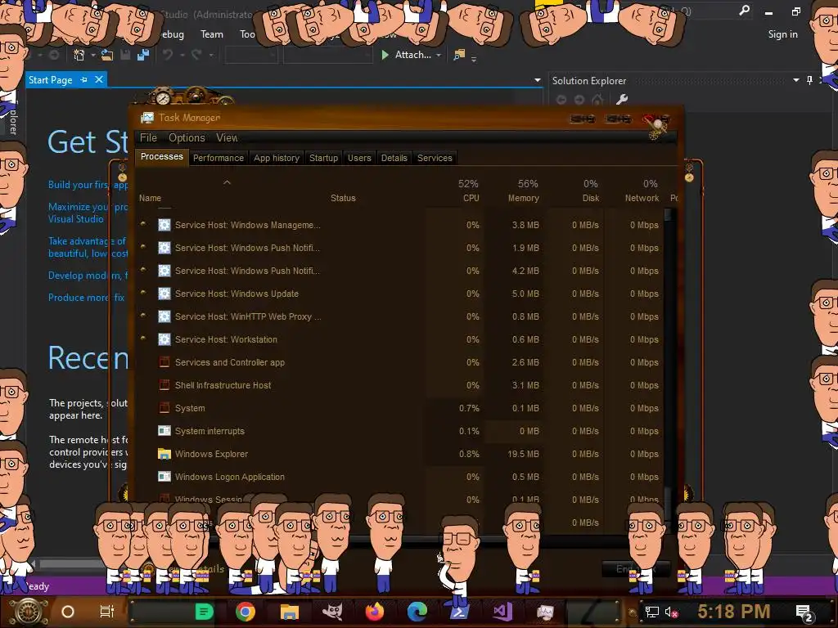838x628 pixels.
Task: Select Service Host: Windows Update icon
Action: tap(164, 294)
